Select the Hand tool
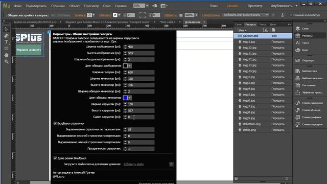327x184 pixels. (6, 55)
